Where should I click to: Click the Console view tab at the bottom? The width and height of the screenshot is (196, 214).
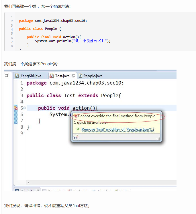point(27,190)
